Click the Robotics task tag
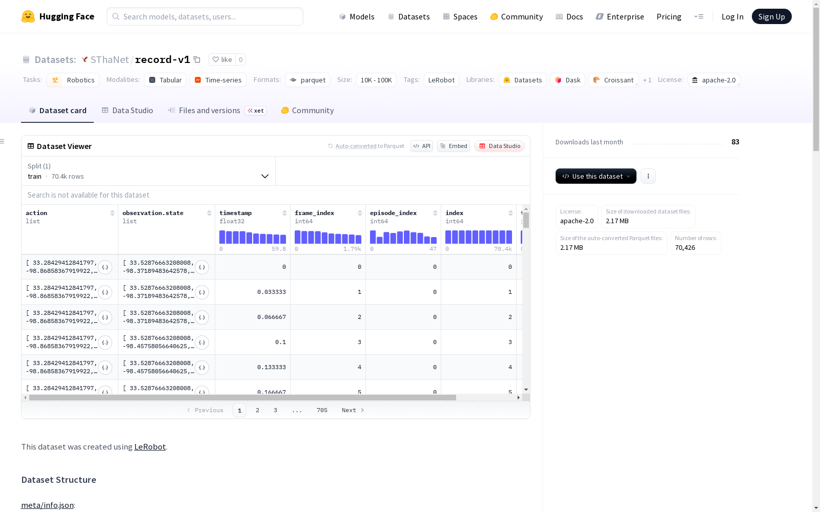The height and width of the screenshot is (512, 820). coord(73,80)
